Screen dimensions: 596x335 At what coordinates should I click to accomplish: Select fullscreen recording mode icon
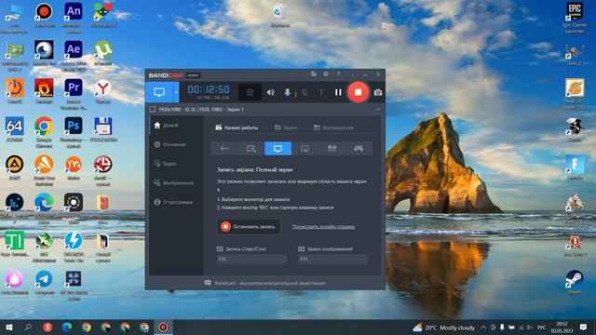pos(278,149)
